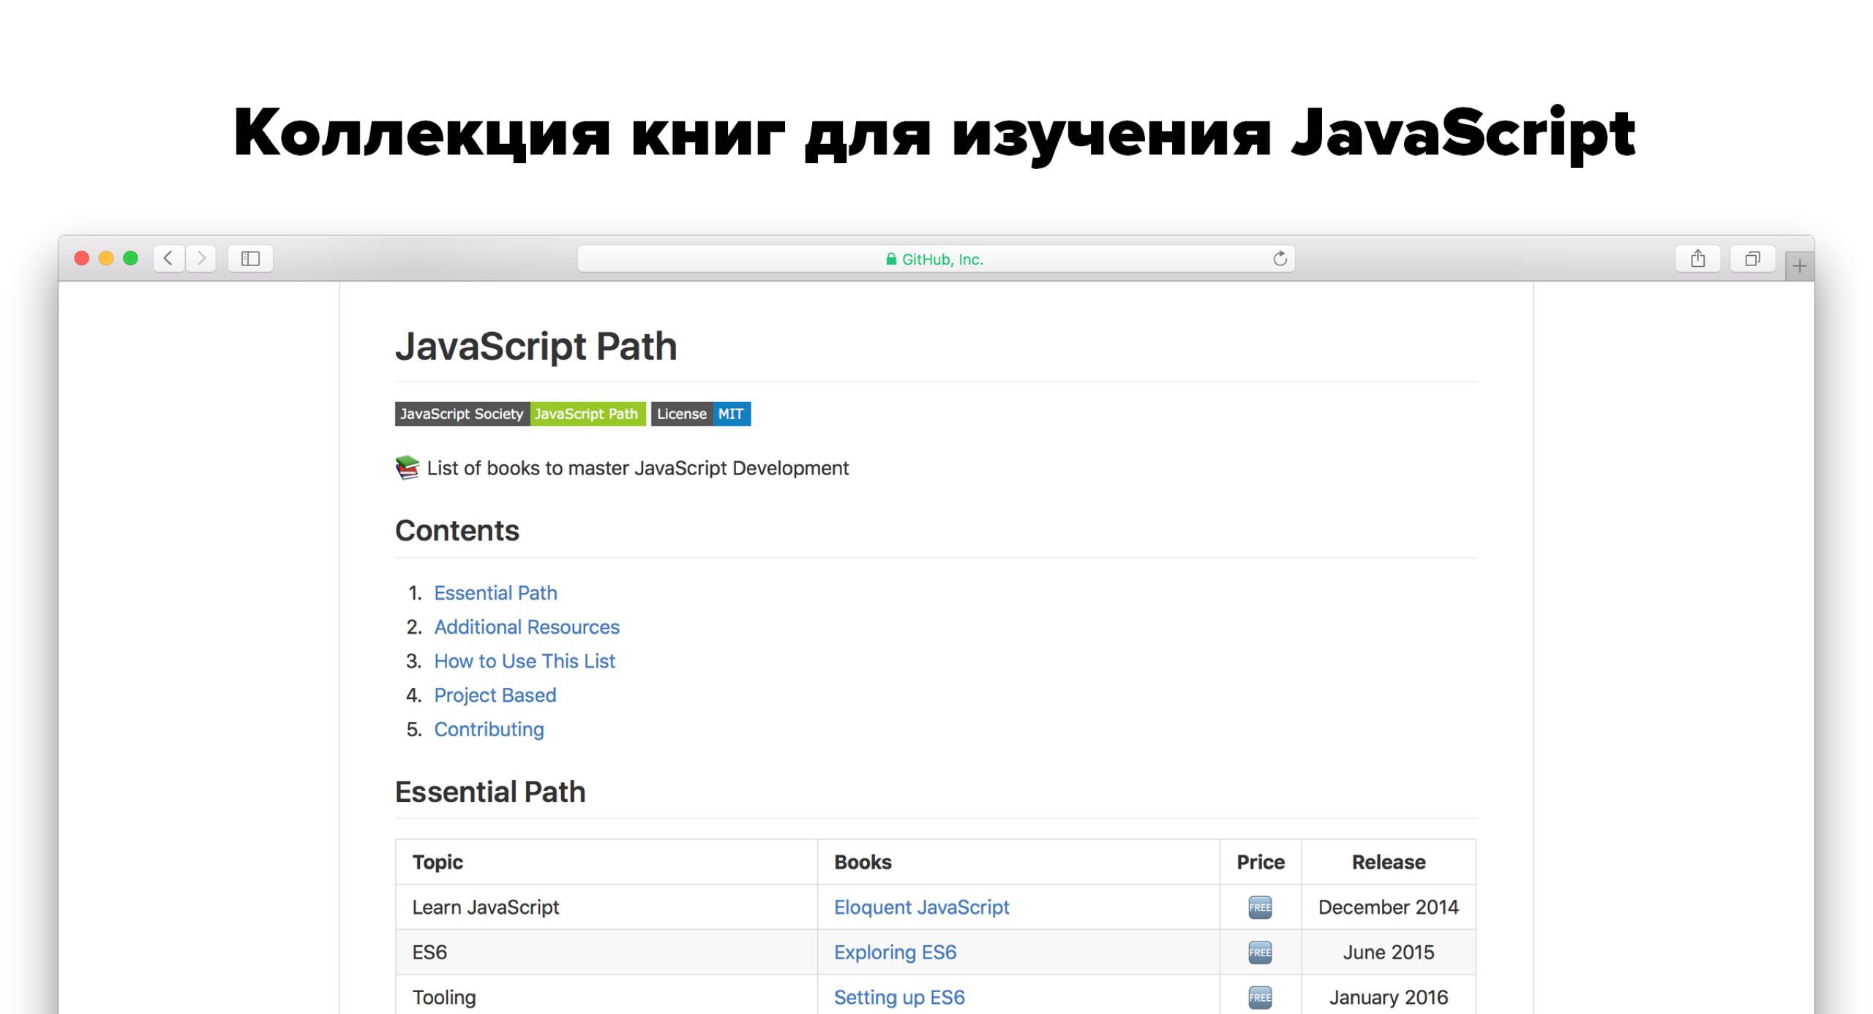
Task: Click the books emoji before the description
Action: 408,468
